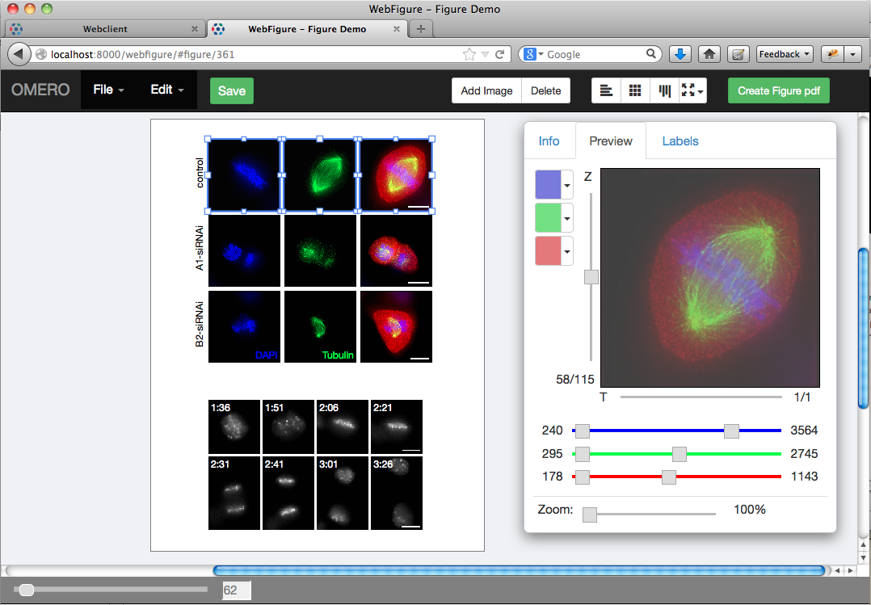Switch to the Labels tab
Screen dimensions: 871x605
click(x=680, y=141)
